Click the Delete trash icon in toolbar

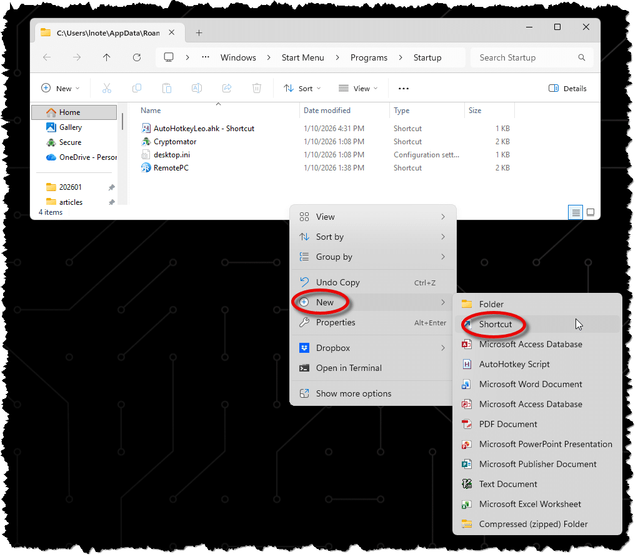pyautogui.click(x=257, y=88)
